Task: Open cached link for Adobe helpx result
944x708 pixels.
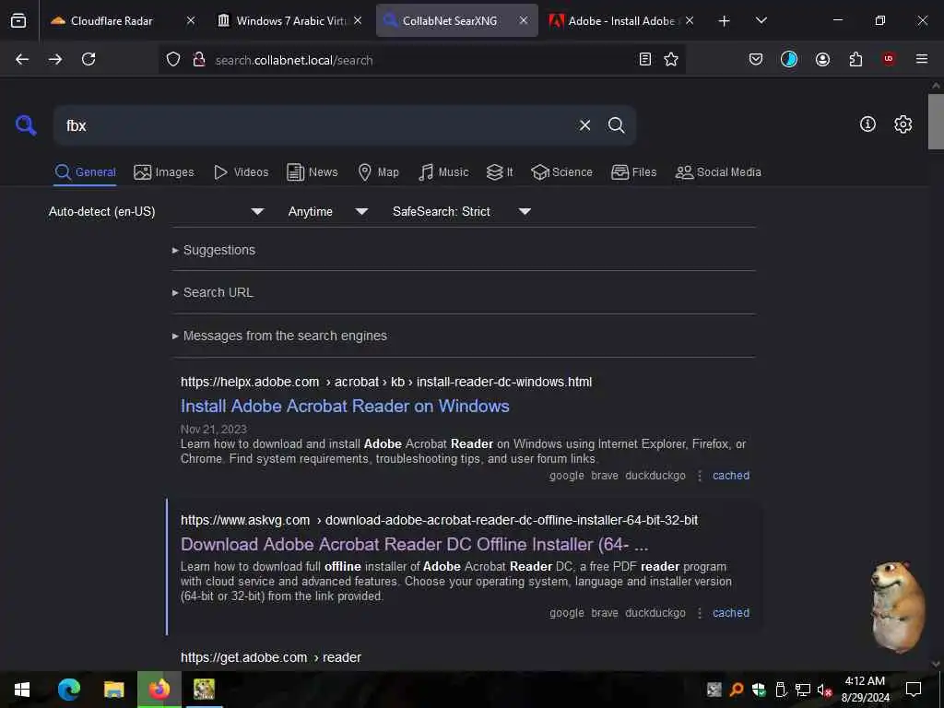Action: coord(731,476)
